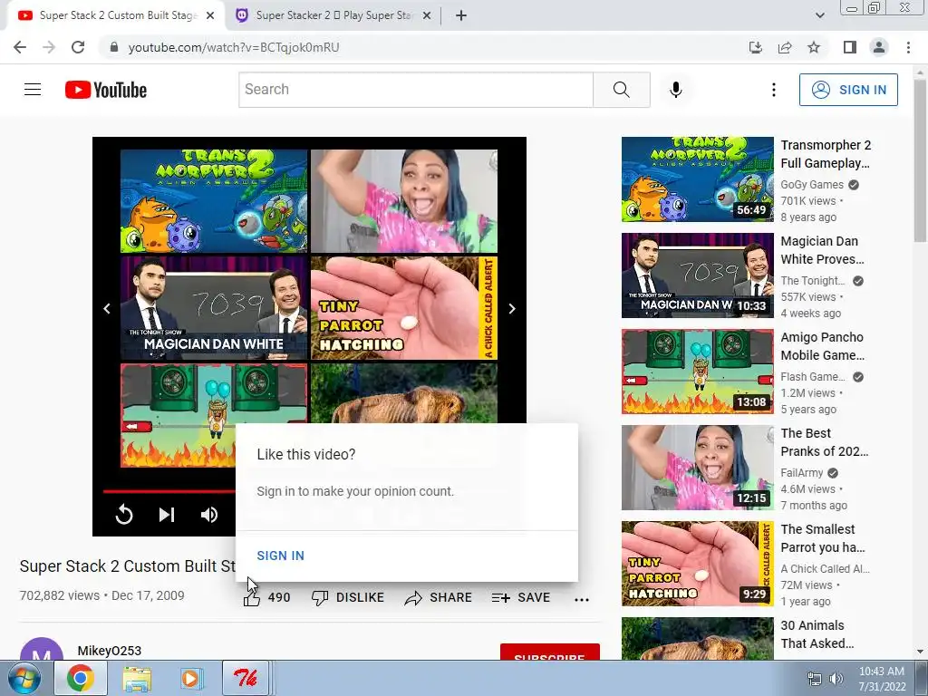Click system tray volume icon

836,678
